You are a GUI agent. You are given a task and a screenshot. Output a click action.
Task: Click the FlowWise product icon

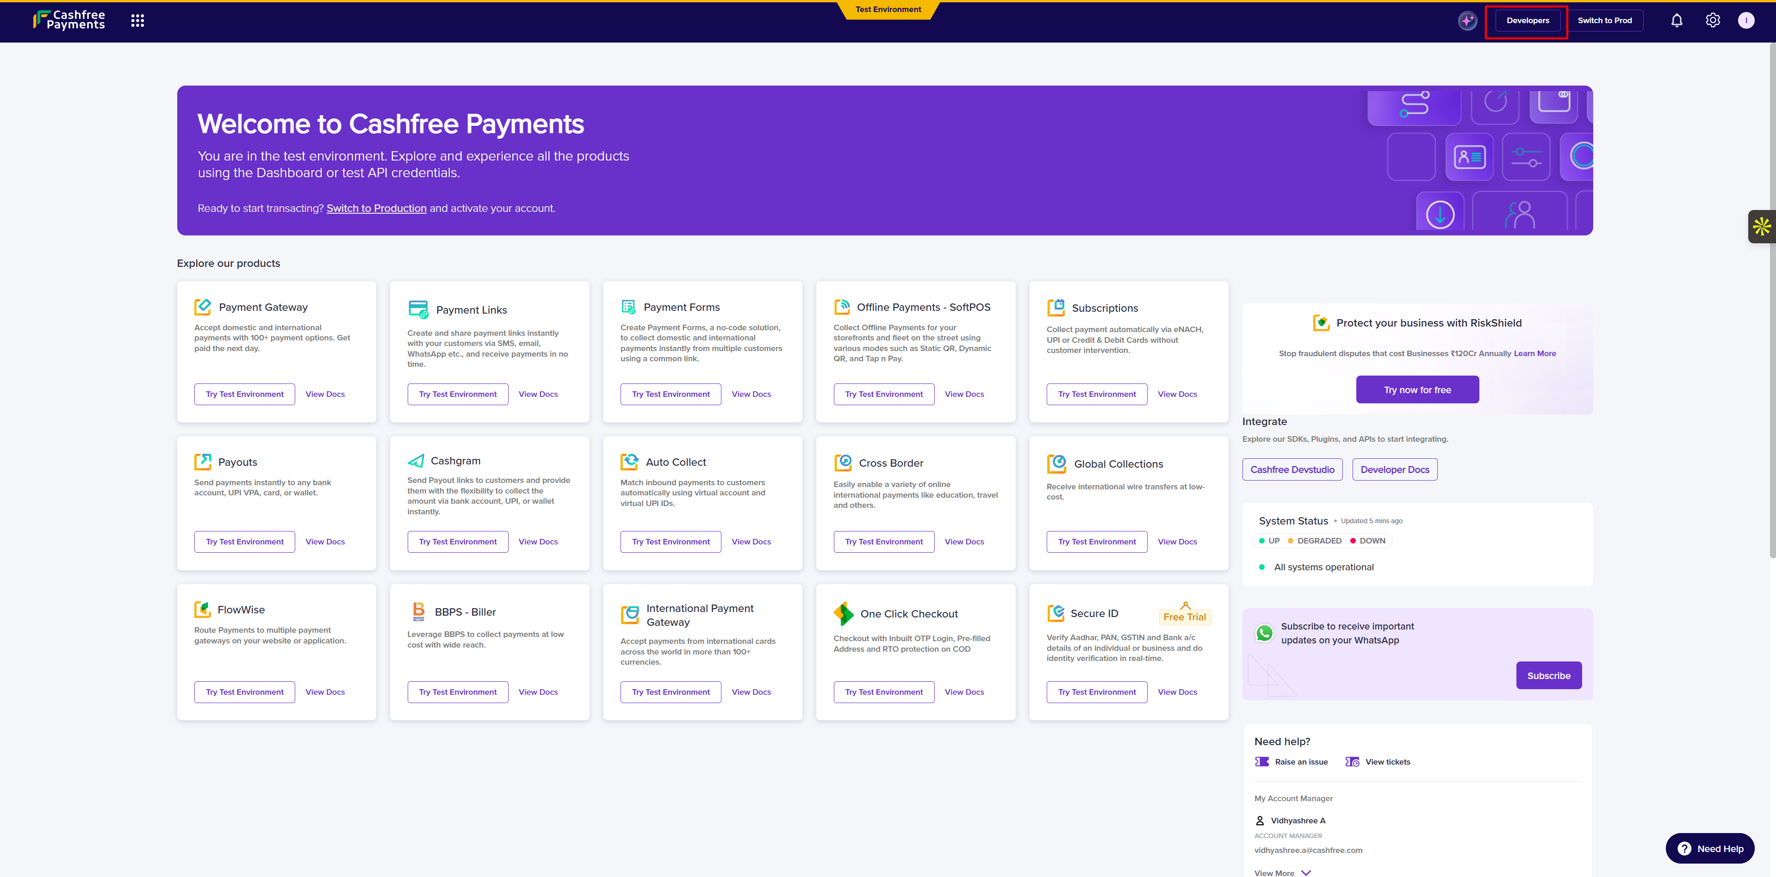click(202, 609)
